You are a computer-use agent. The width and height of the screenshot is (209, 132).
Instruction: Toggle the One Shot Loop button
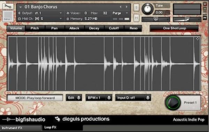point(174,28)
